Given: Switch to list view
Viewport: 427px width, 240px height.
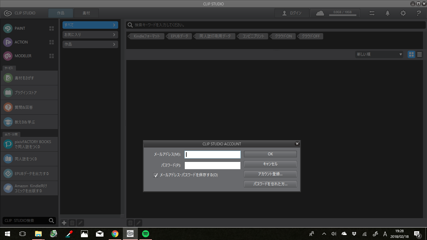Looking at the screenshot, I should point(419,54).
